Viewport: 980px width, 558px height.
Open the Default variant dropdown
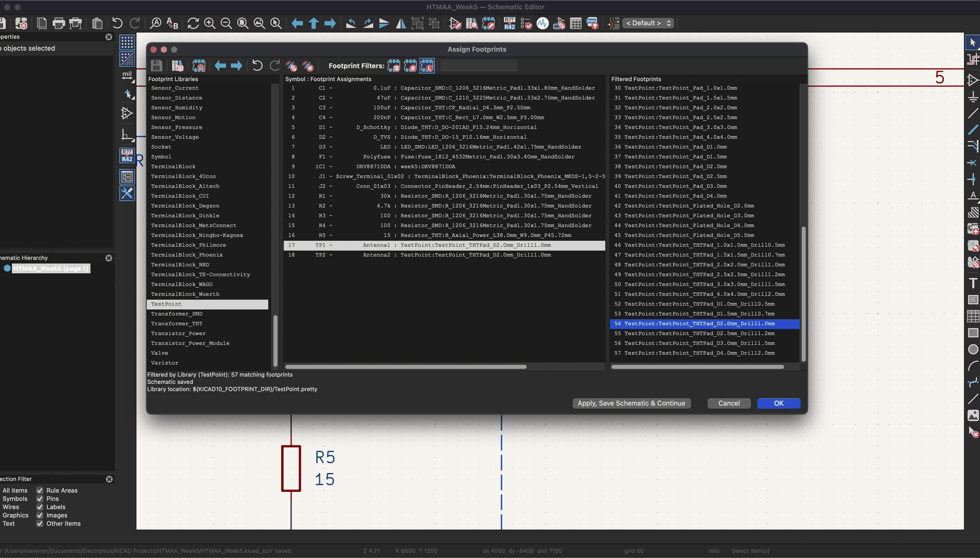(649, 23)
